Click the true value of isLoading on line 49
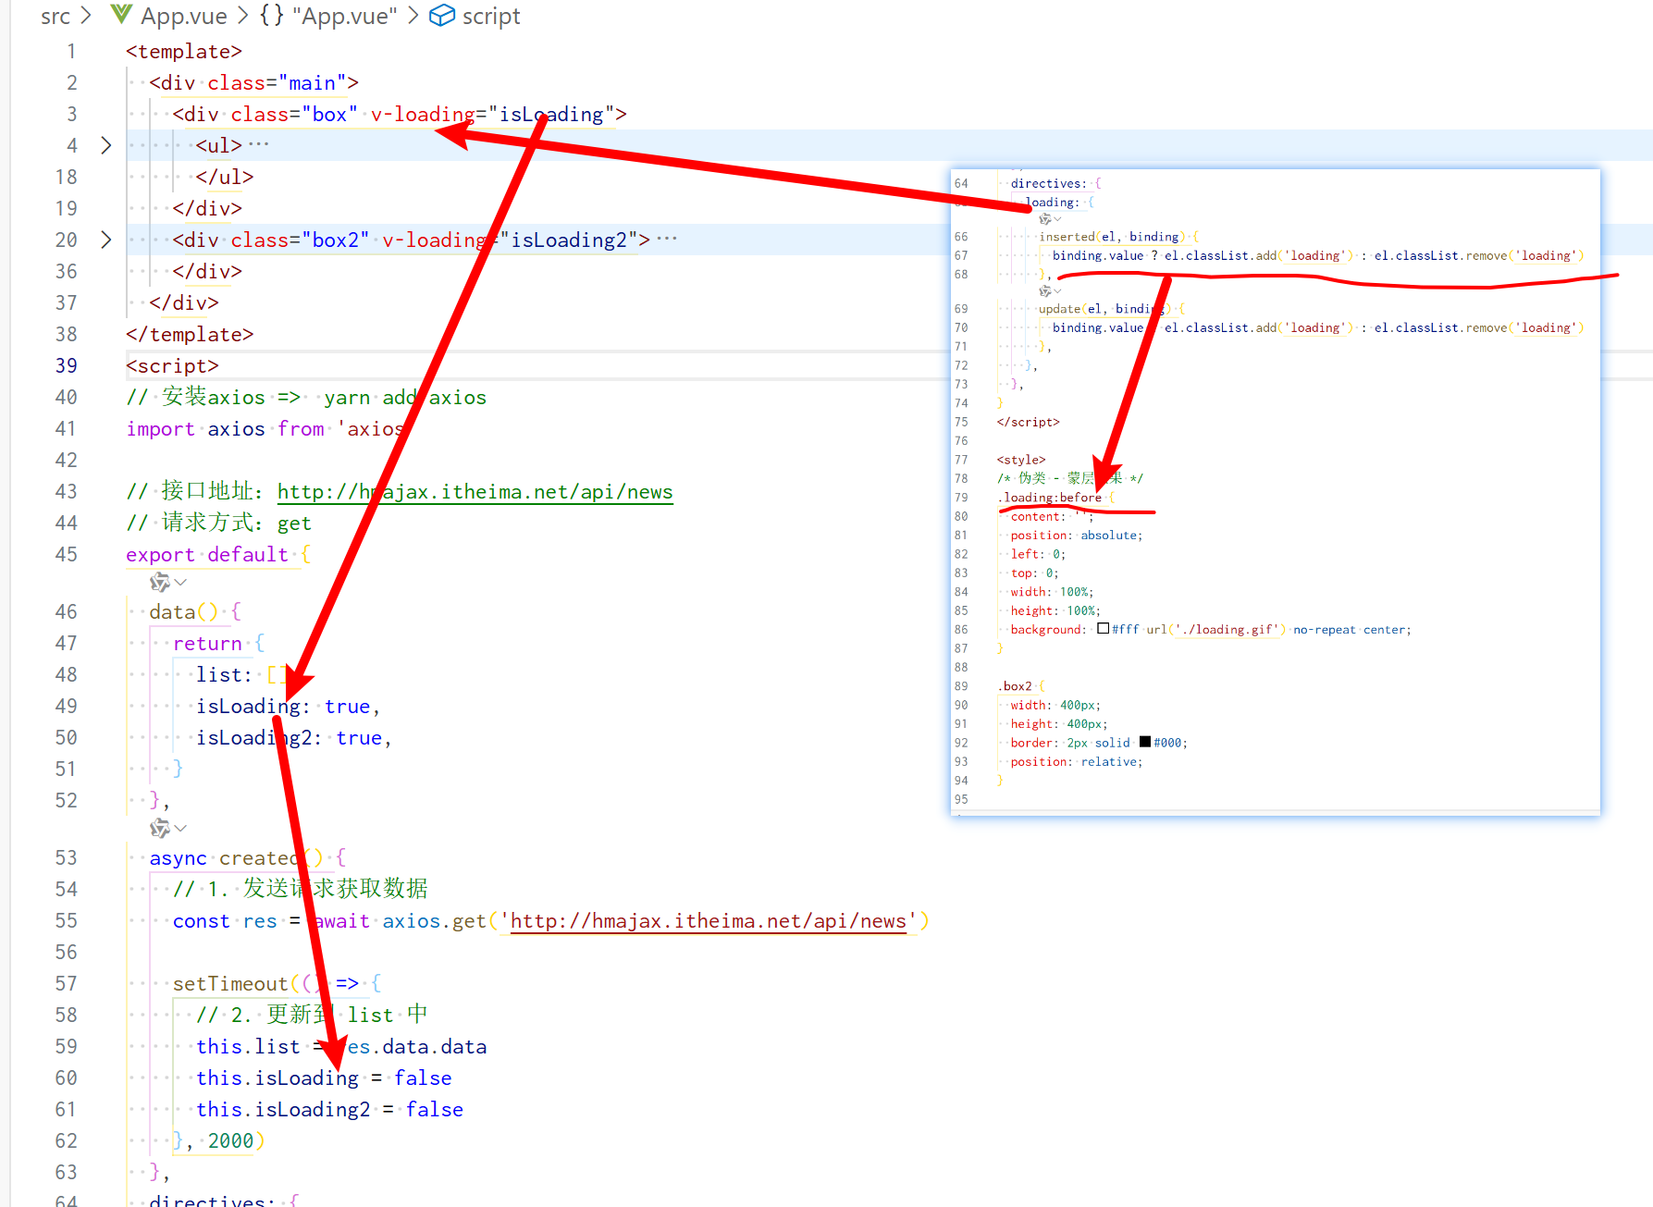1653x1207 pixels. (x=347, y=706)
